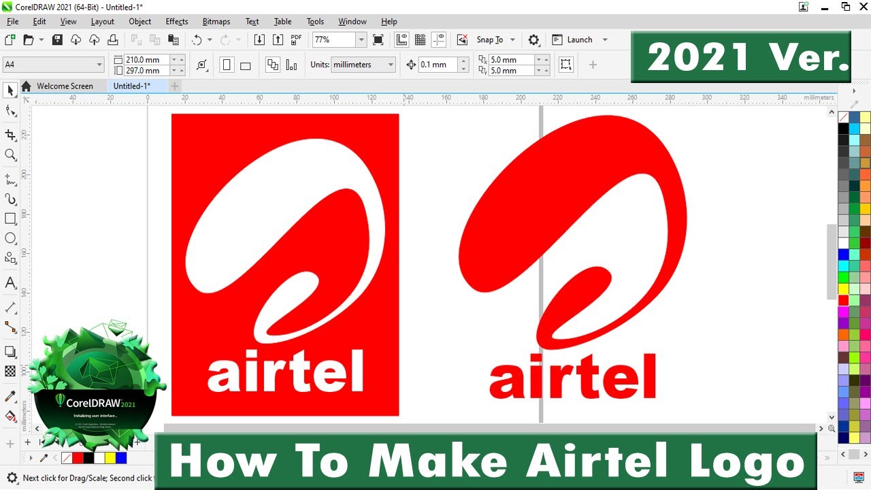Expand the Snap To dropdown
The height and width of the screenshot is (490, 871).
point(512,39)
